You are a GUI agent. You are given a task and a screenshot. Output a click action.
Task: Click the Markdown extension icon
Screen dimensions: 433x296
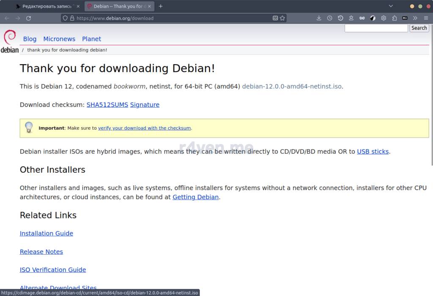pyautogui.click(x=405, y=18)
